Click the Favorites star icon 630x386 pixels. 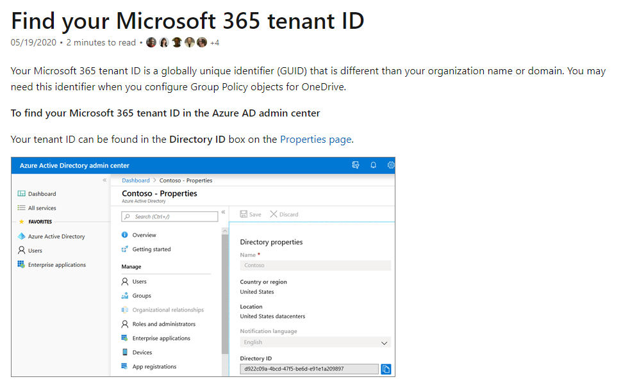pyautogui.click(x=22, y=221)
